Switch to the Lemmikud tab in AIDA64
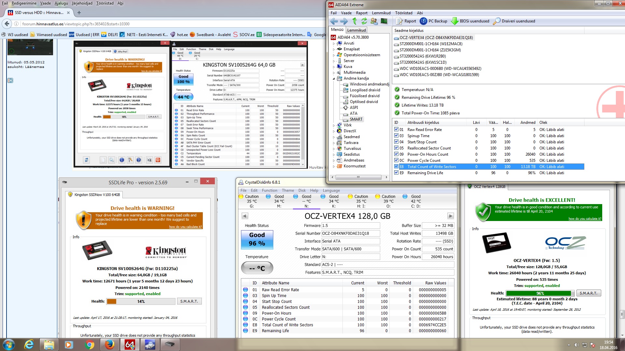 click(x=356, y=30)
